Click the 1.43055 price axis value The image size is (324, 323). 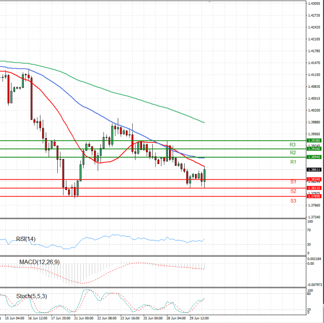314,4
